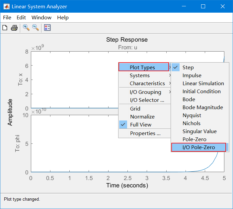Click the New Linear System Analyzer icon

[5, 28]
